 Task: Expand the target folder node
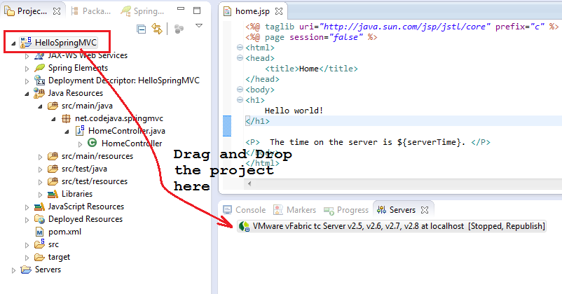(27, 258)
